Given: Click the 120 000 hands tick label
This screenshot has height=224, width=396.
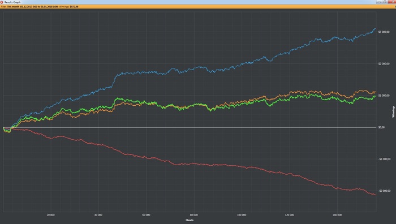Looking at the screenshot, I should coord(290,215).
